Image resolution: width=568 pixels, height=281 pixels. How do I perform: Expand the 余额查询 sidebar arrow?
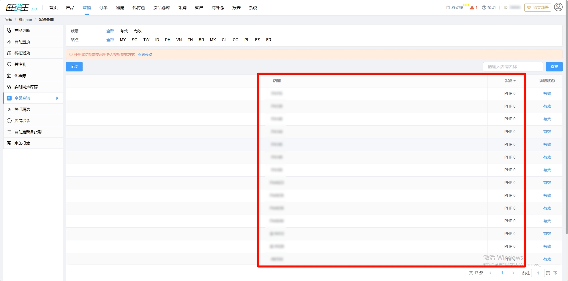click(x=57, y=98)
